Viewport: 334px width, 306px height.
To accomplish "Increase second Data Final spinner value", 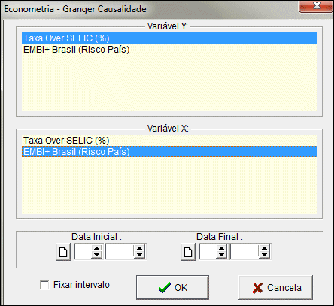I will (264, 248).
